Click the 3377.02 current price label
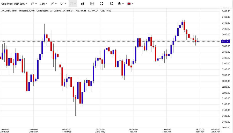Viewport: 233px width, 133px height. pos(226,41)
